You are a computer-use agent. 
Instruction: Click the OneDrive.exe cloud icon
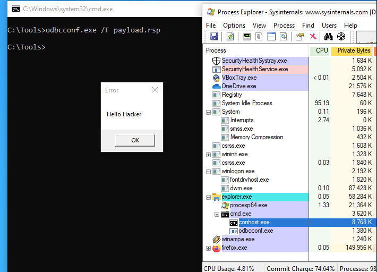(x=217, y=87)
